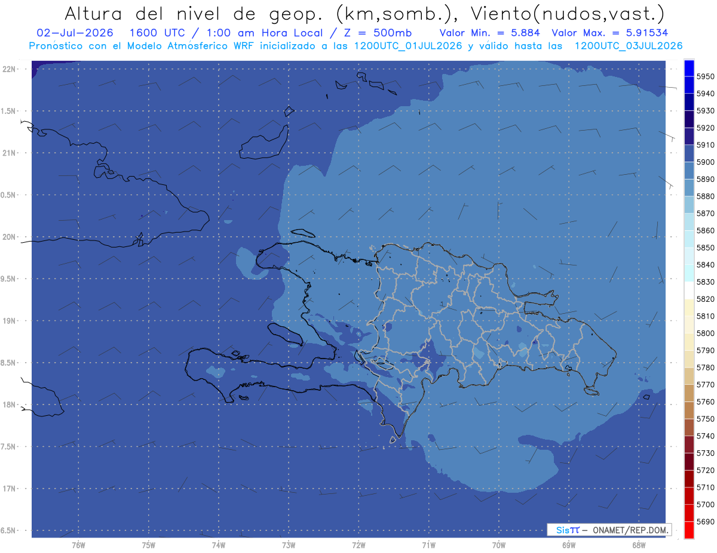Screen dimensions: 717x553
Task: Click the '74W' longitude axis label
Action: (x=218, y=545)
